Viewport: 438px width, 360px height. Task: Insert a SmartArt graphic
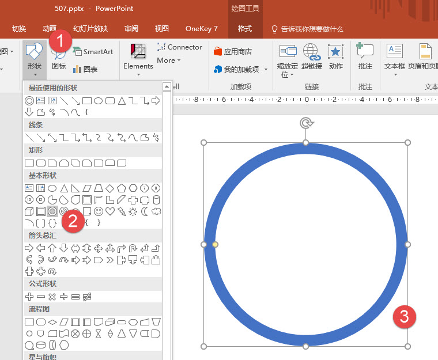coord(93,51)
